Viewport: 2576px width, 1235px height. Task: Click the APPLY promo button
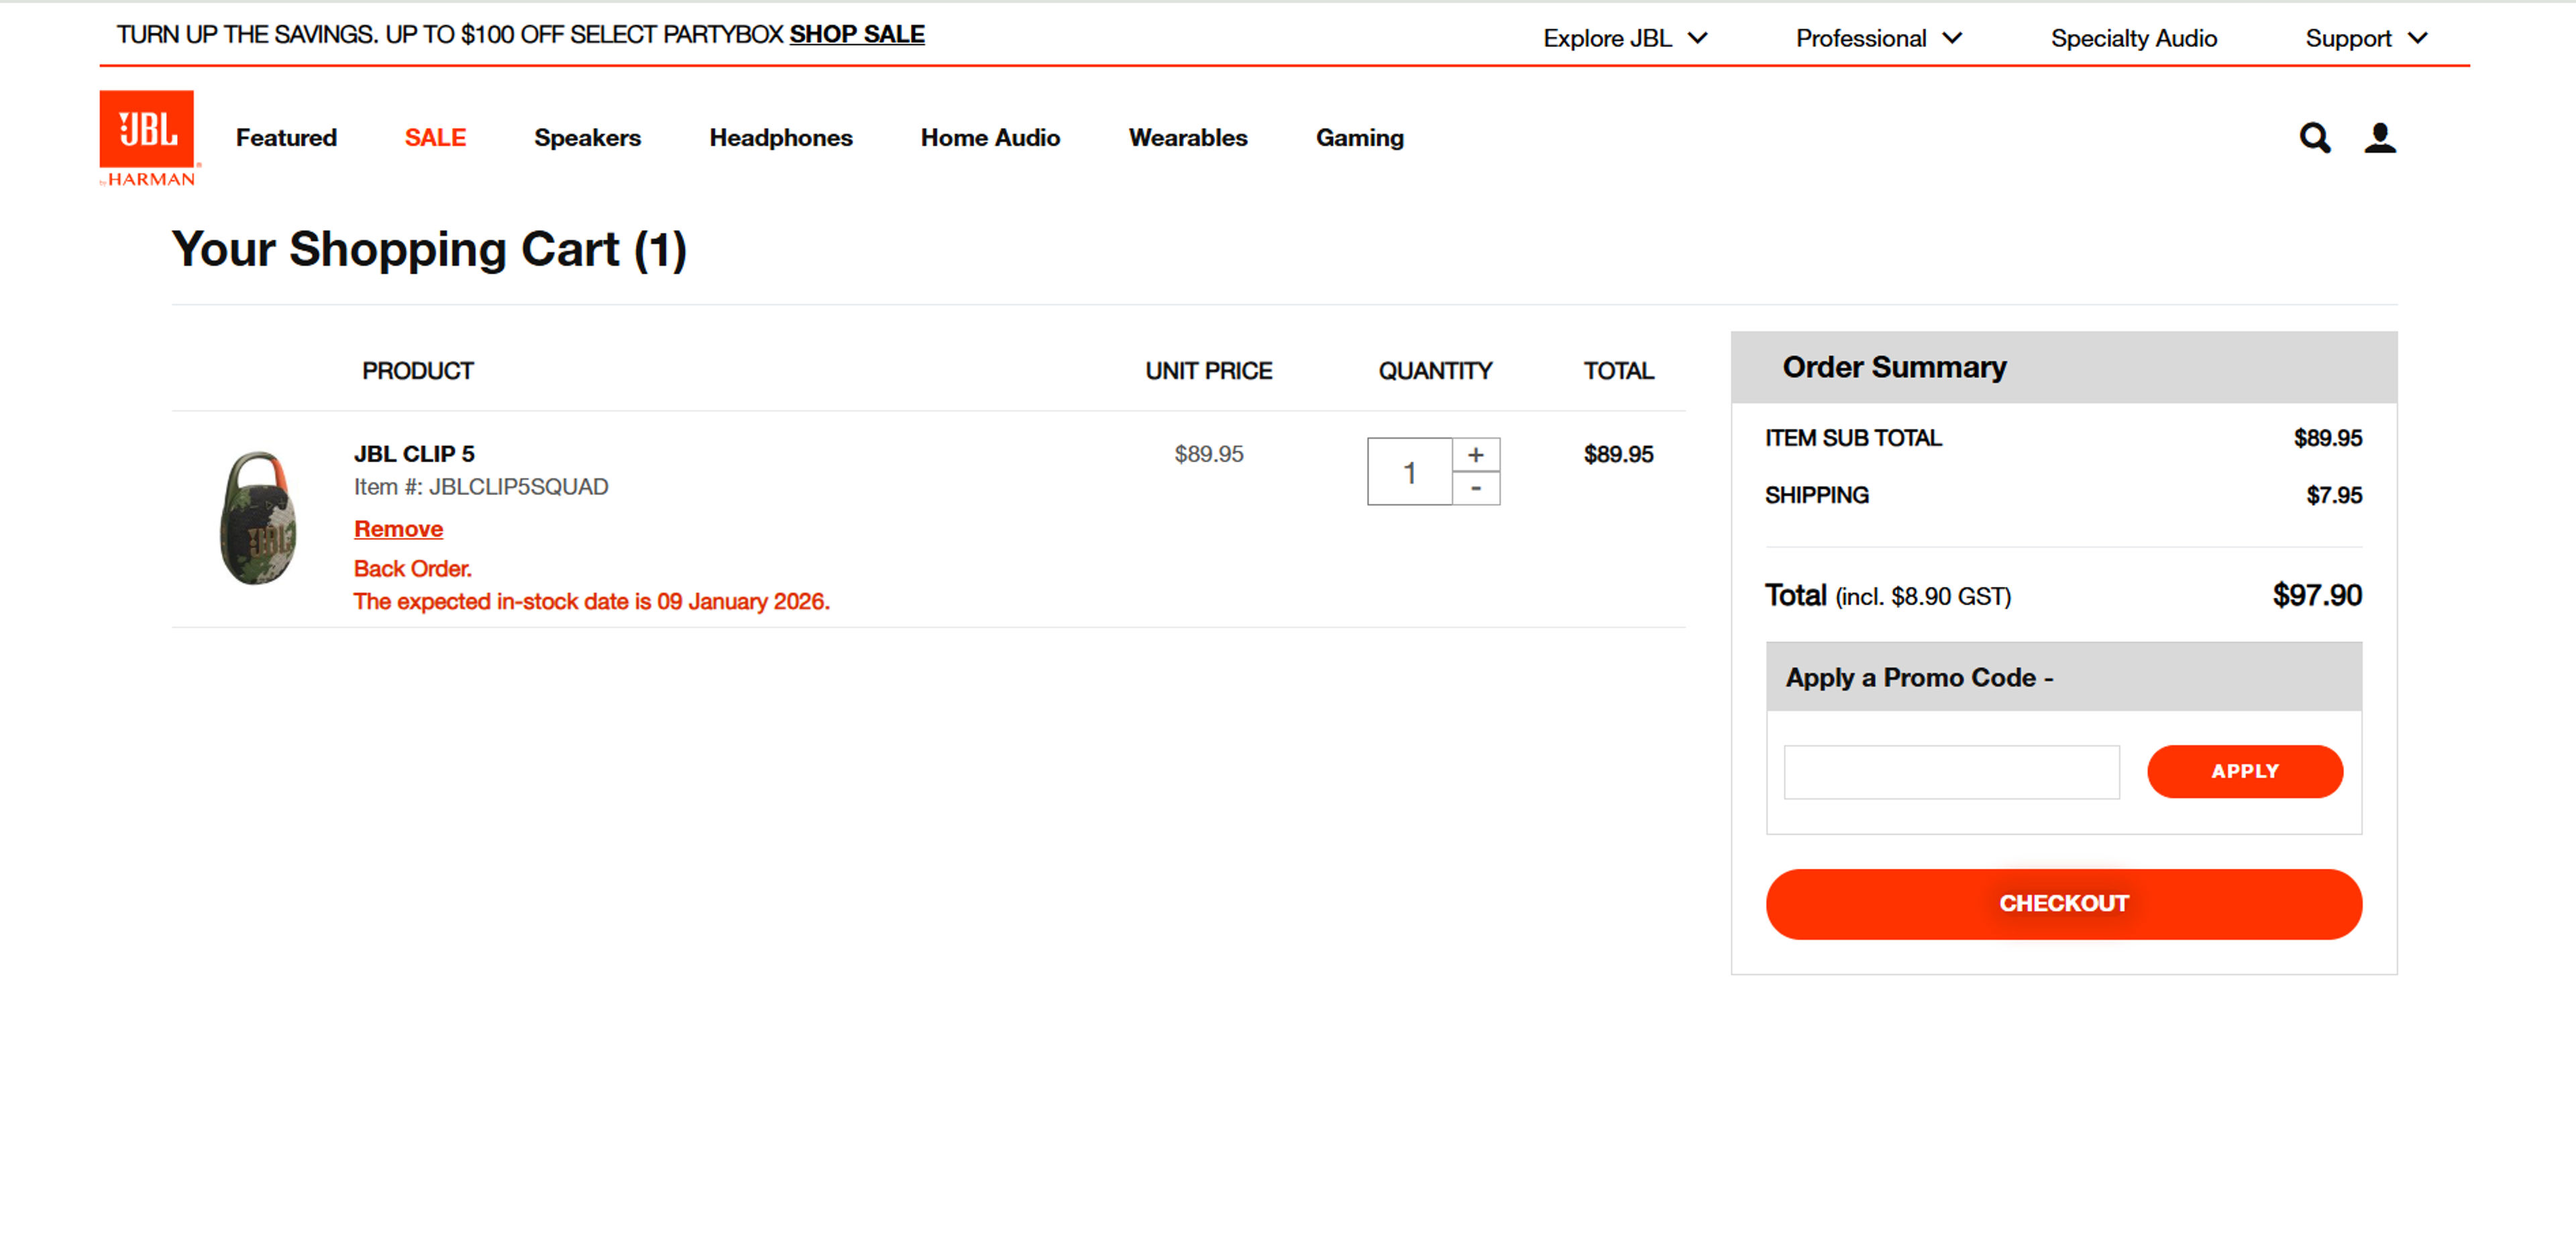(x=2244, y=771)
